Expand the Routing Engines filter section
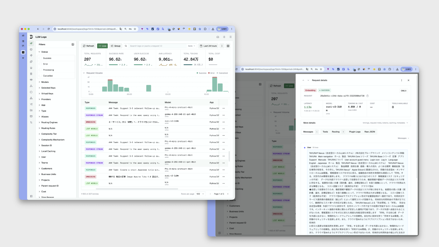This screenshot has height=247, width=439. [x=48, y=122]
